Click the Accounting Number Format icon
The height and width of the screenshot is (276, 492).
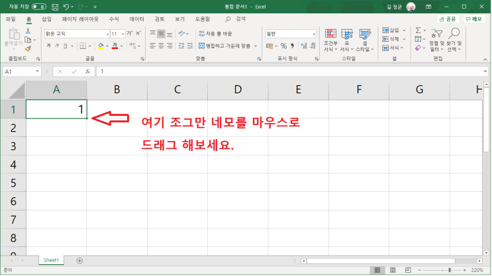(270, 46)
